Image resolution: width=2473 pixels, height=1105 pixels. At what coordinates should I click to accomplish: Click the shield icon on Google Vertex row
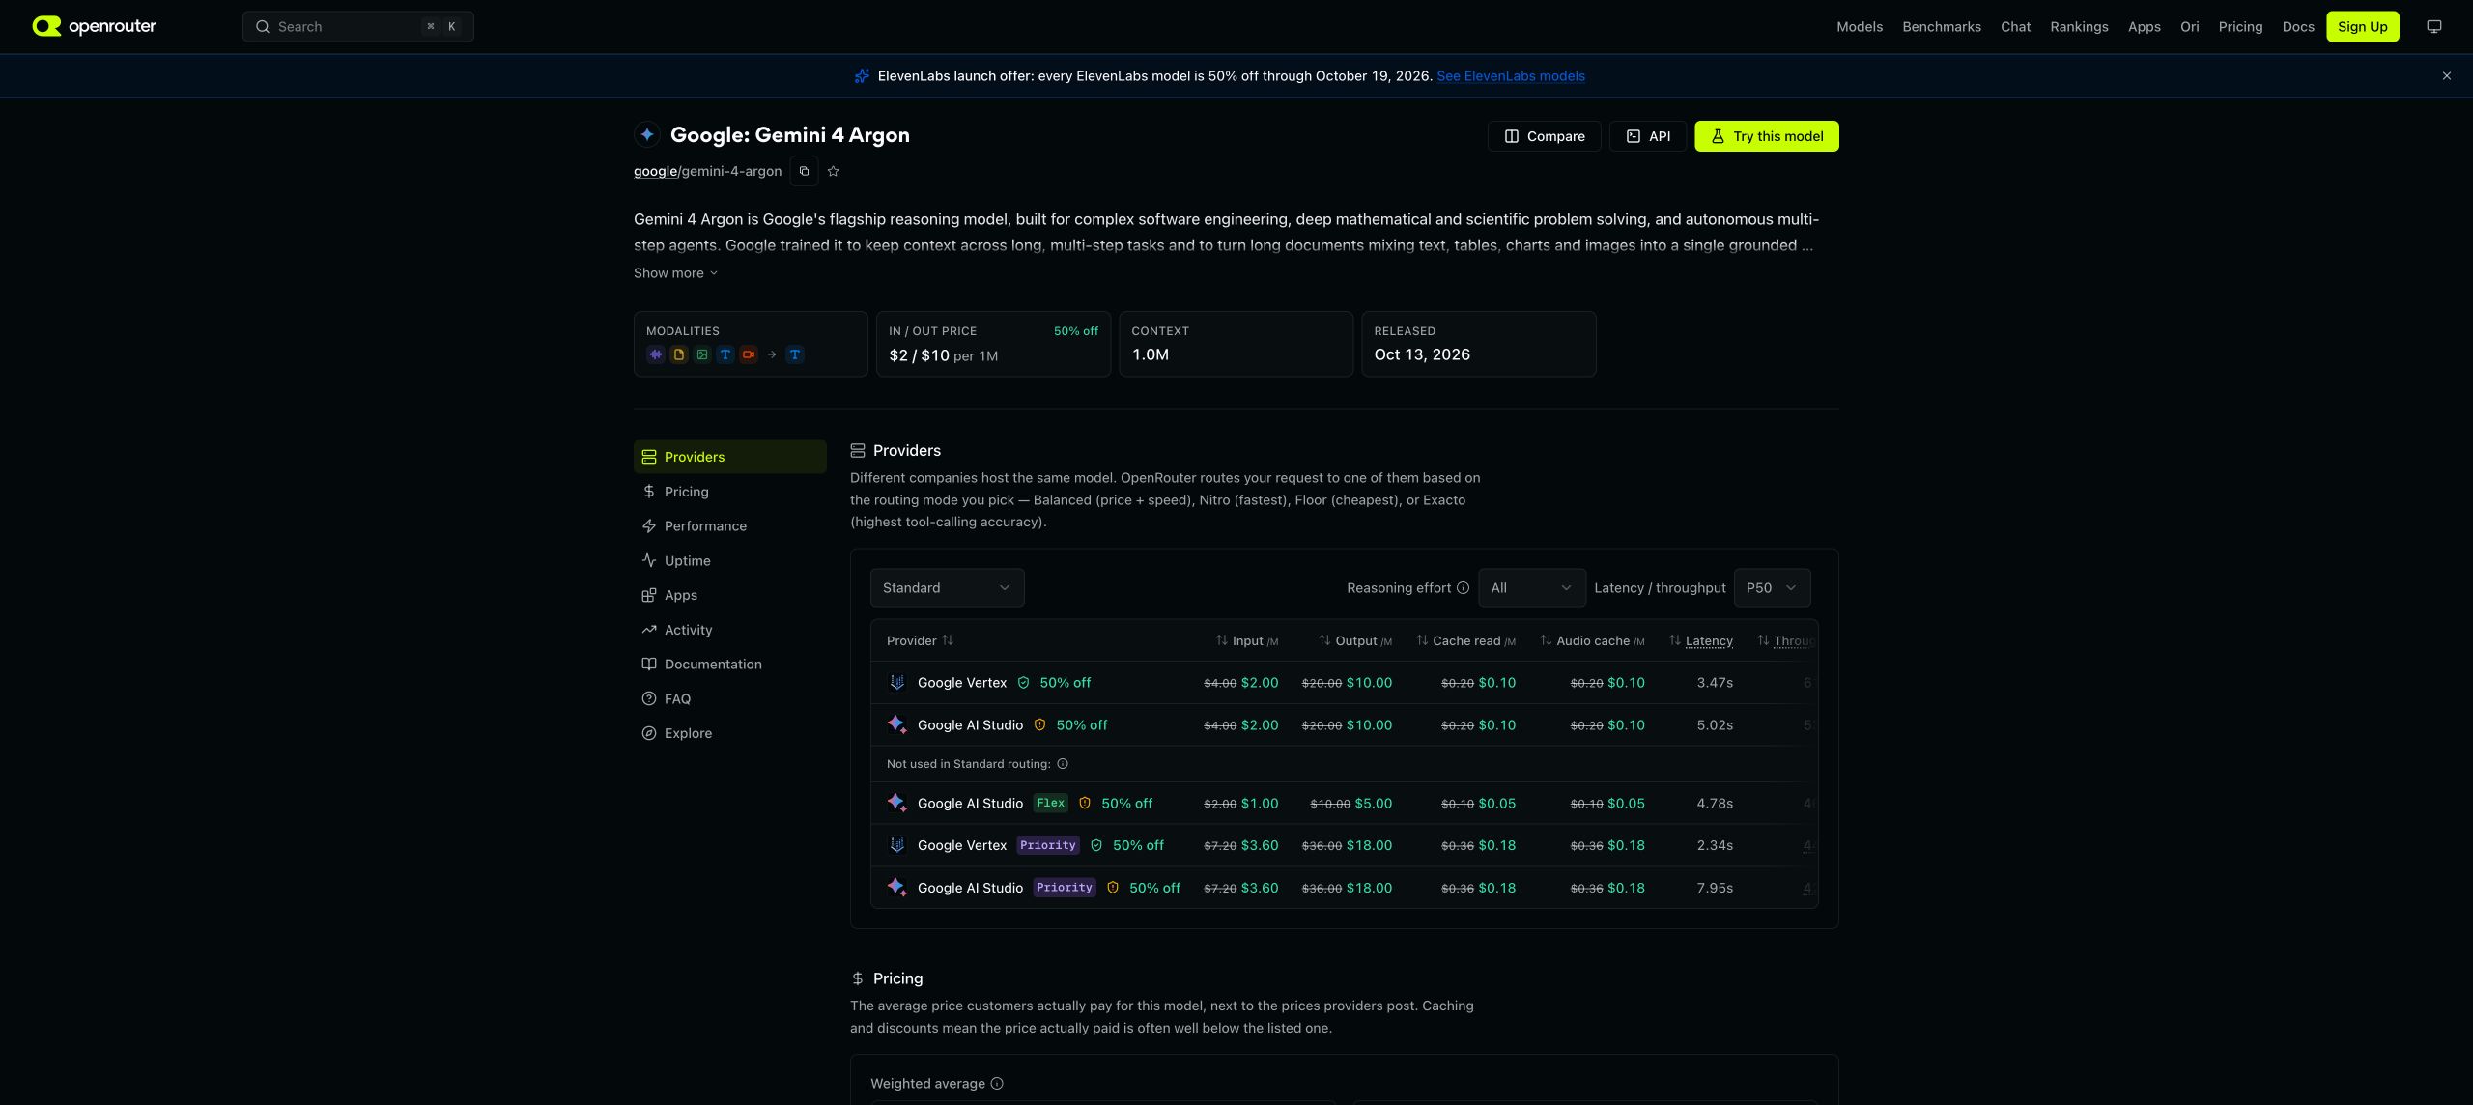(1023, 683)
